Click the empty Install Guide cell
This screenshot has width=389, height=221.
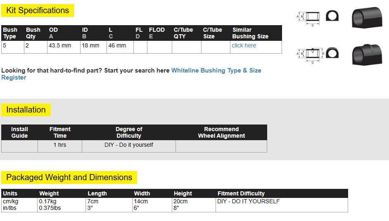[x=19, y=146]
